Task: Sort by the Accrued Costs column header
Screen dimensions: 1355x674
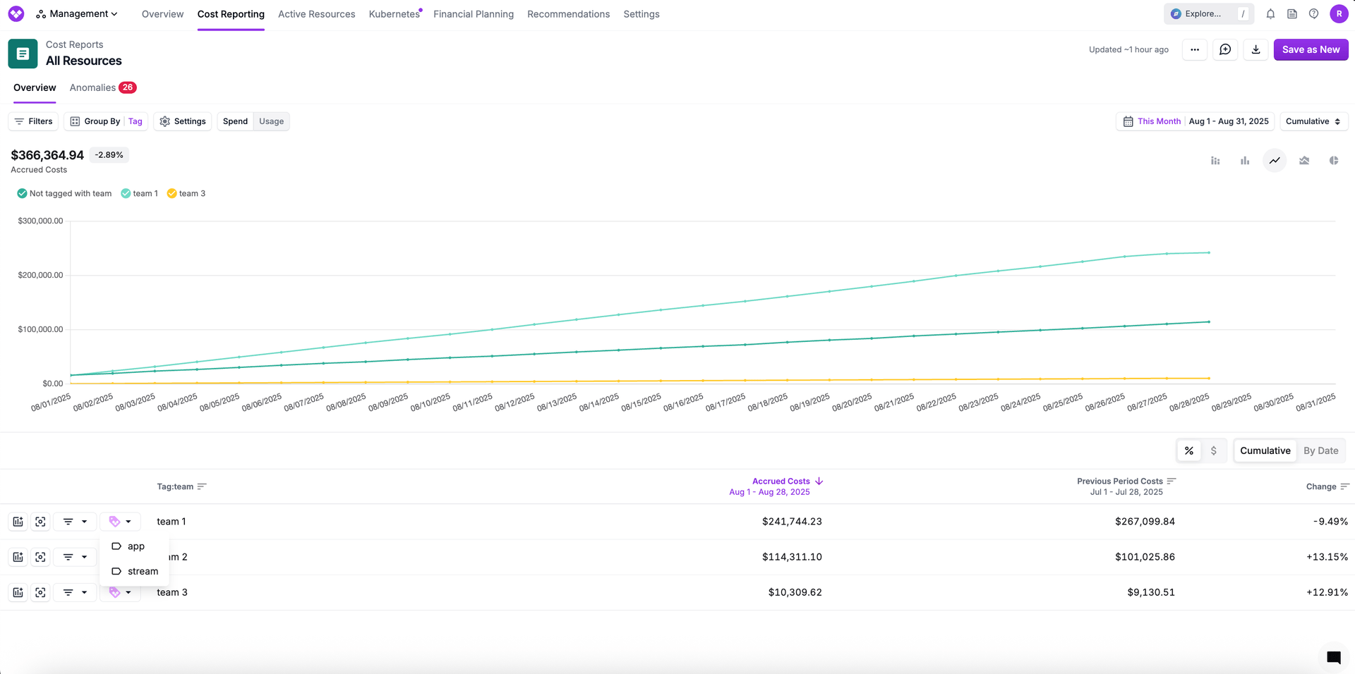Action: tap(781, 482)
